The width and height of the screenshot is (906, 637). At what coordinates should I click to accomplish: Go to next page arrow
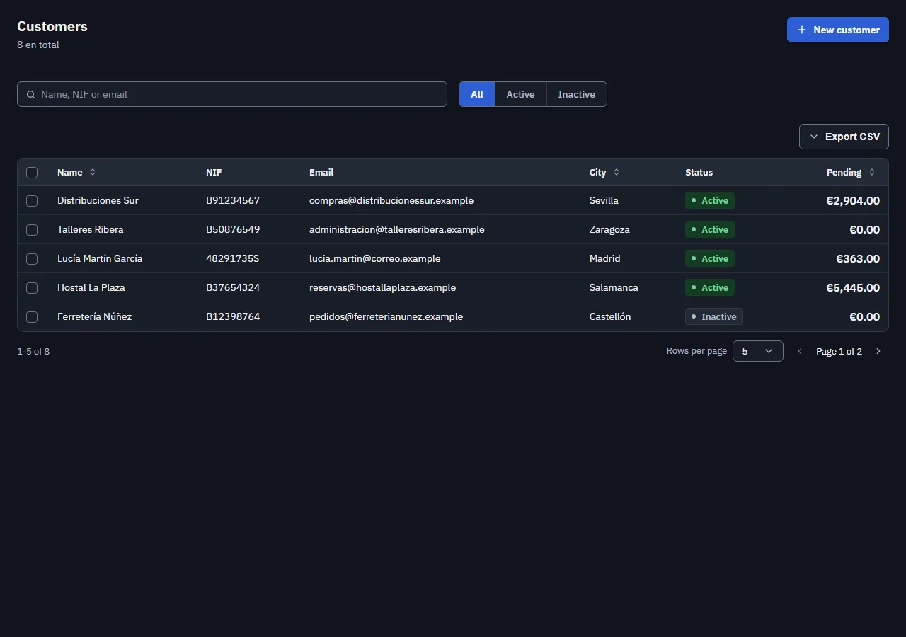pyautogui.click(x=878, y=351)
